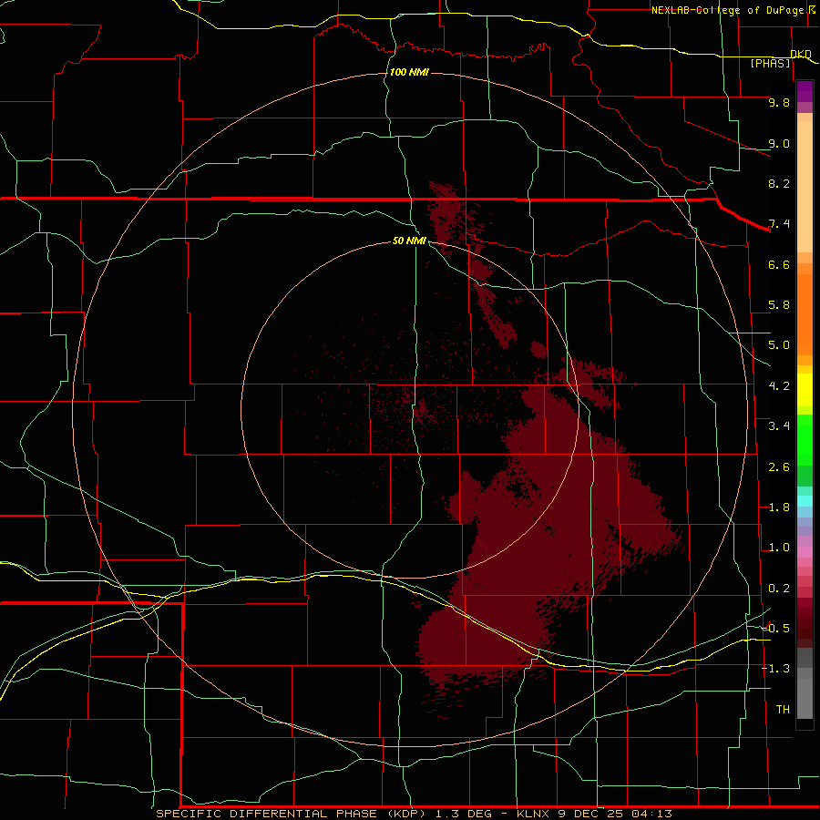Image resolution: width=820 pixels, height=820 pixels.
Task: Click the -1.3 scale value
Action: point(775,669)
